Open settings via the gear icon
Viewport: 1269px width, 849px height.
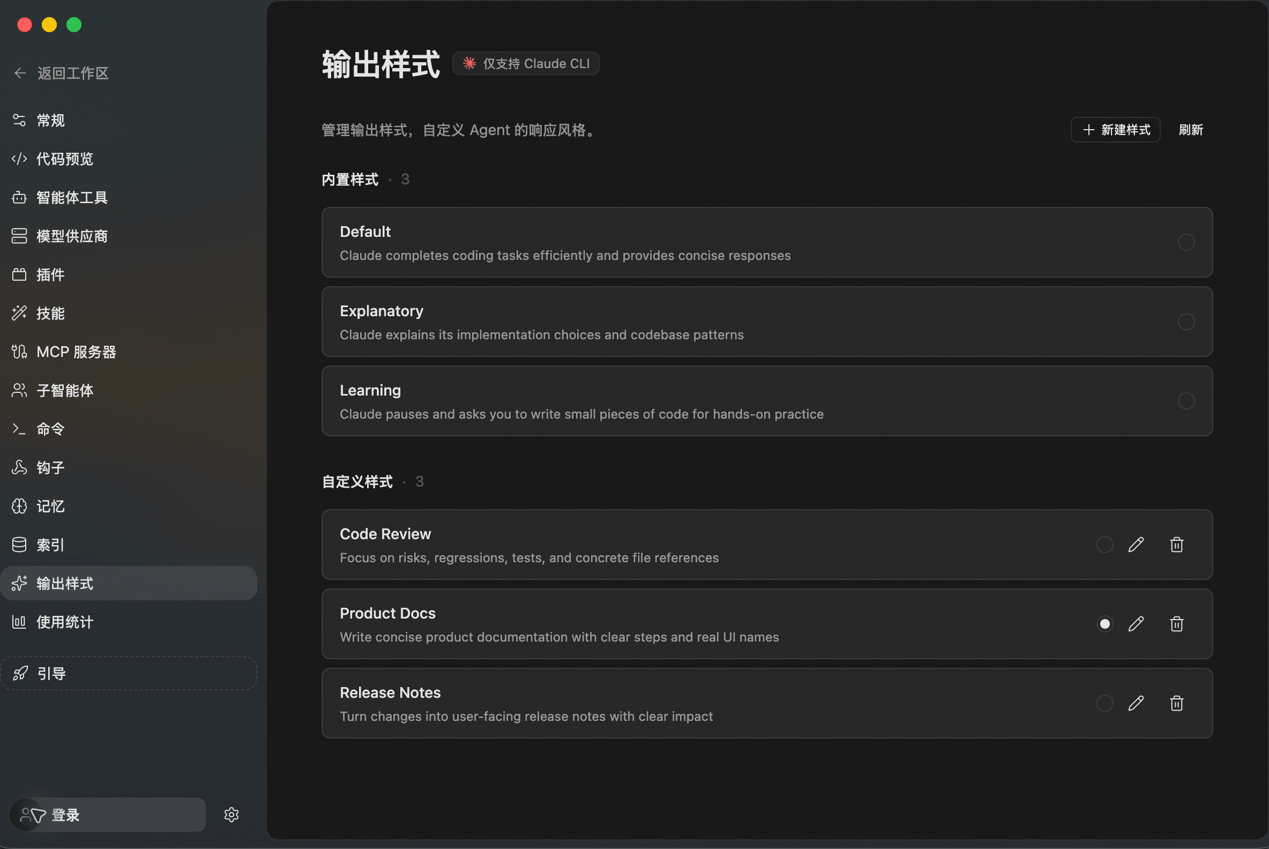tap(232, 815)
